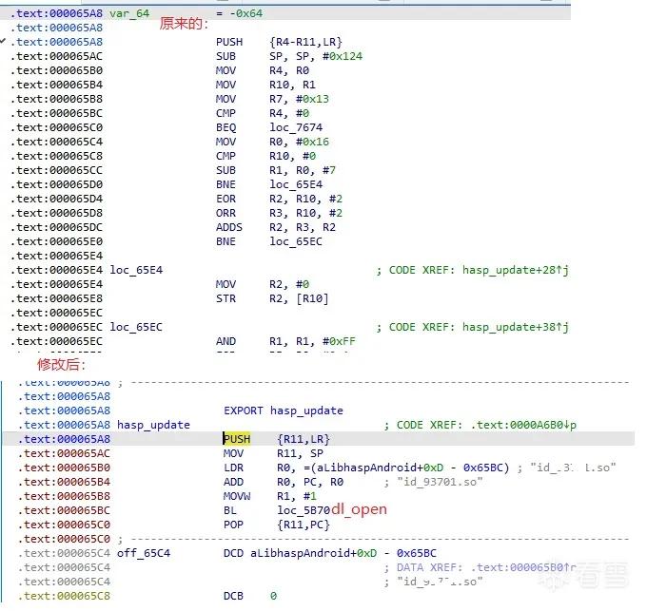This screenshot has width=647, height=611.
Task: Follow the .text:000065B0 data xref
Action: (523, 567)
